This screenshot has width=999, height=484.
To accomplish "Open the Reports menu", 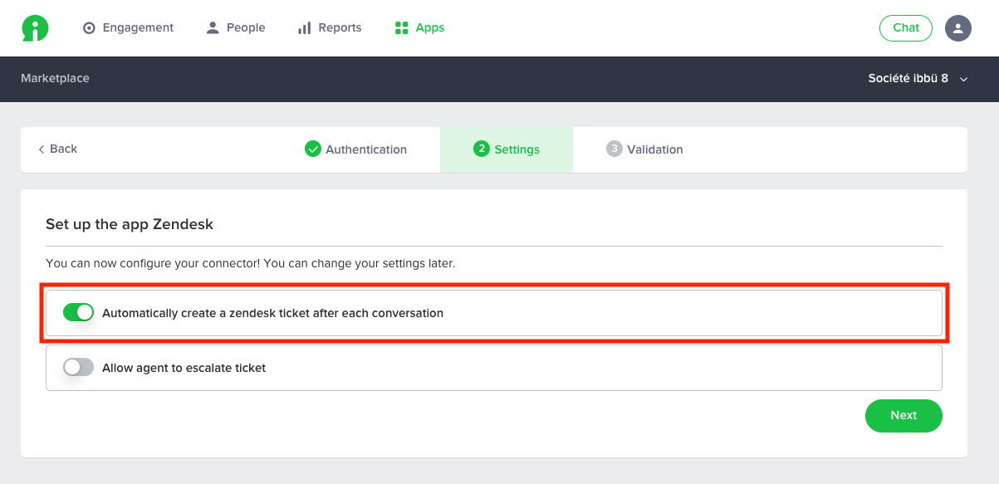I will [x=330, y=28].
